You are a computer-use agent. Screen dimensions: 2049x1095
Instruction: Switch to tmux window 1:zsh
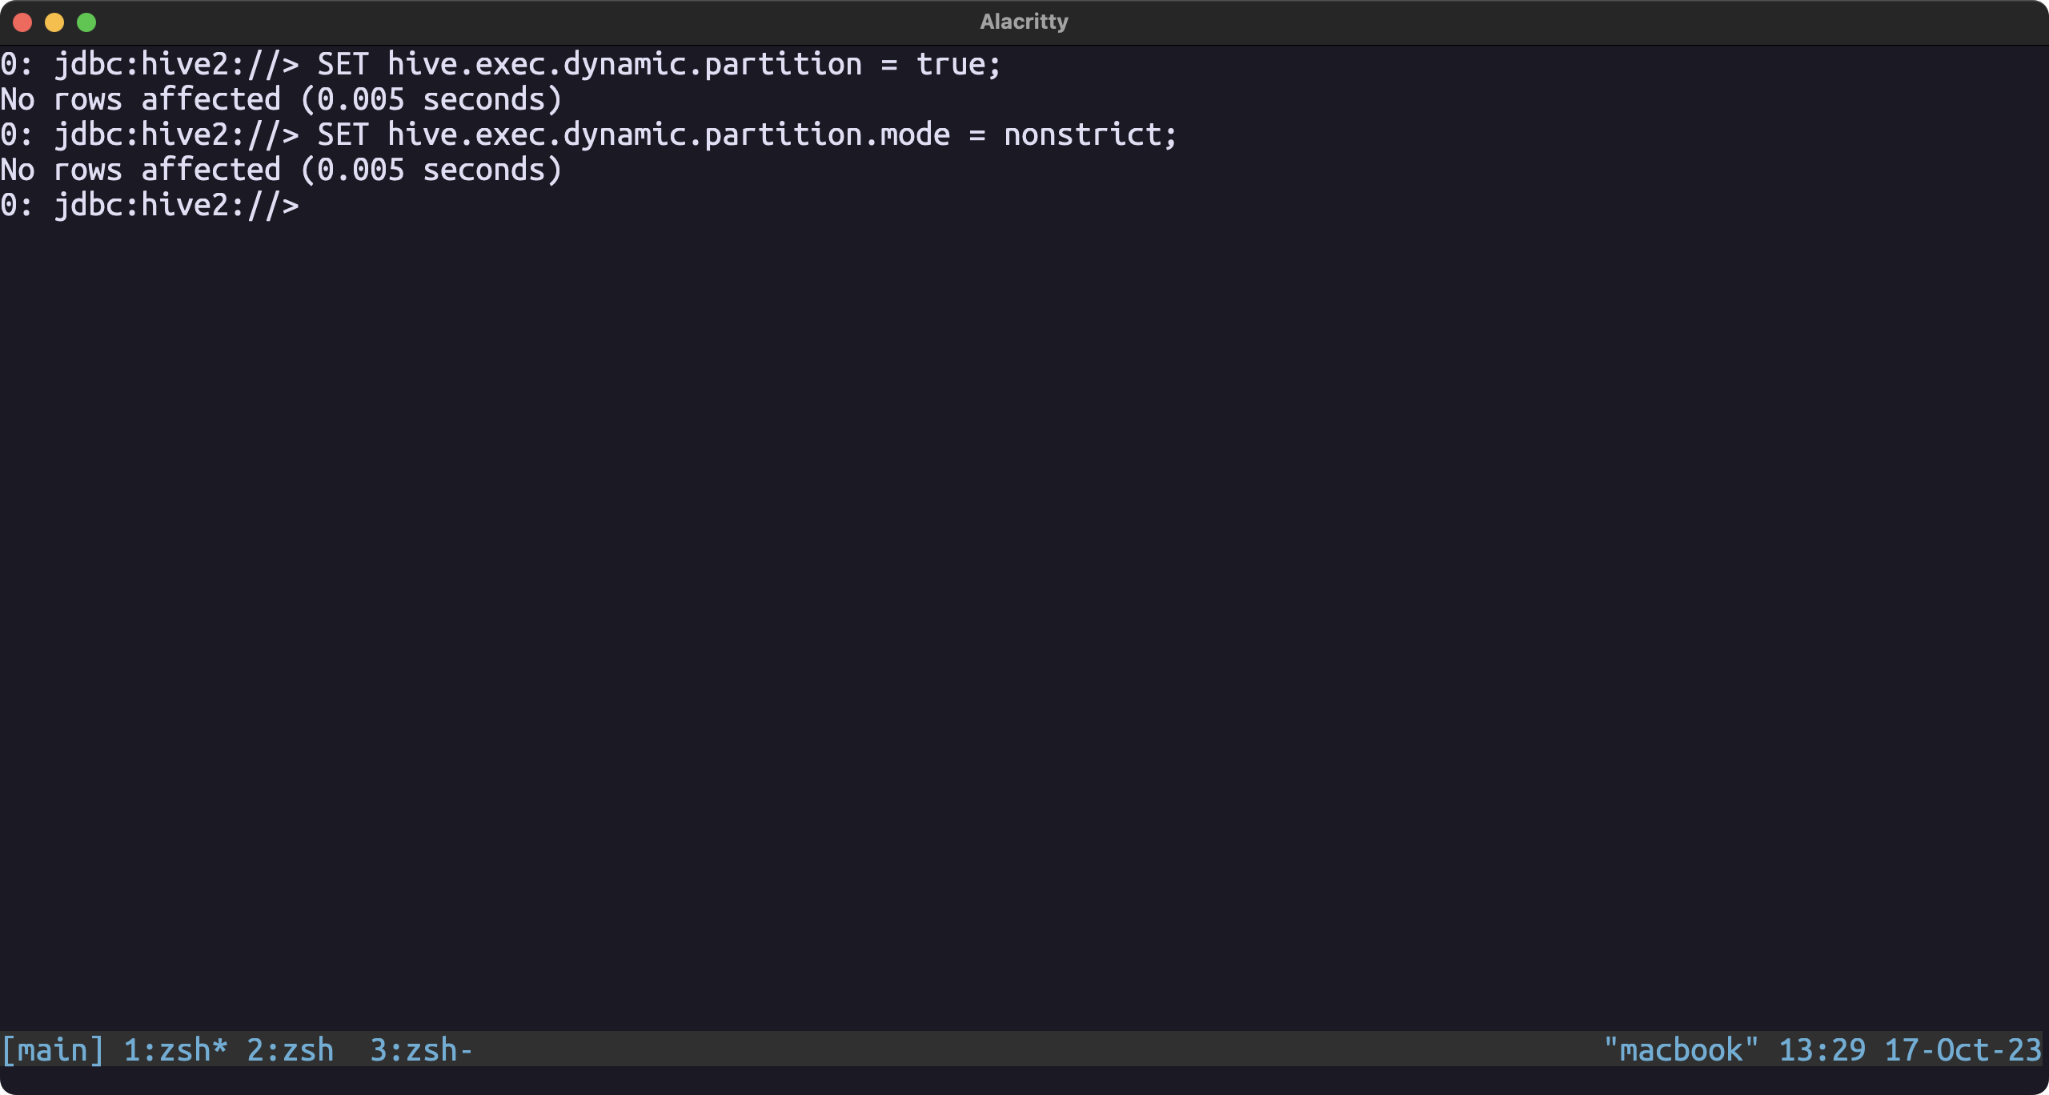pyautogui.click(x=175, y=1049)
